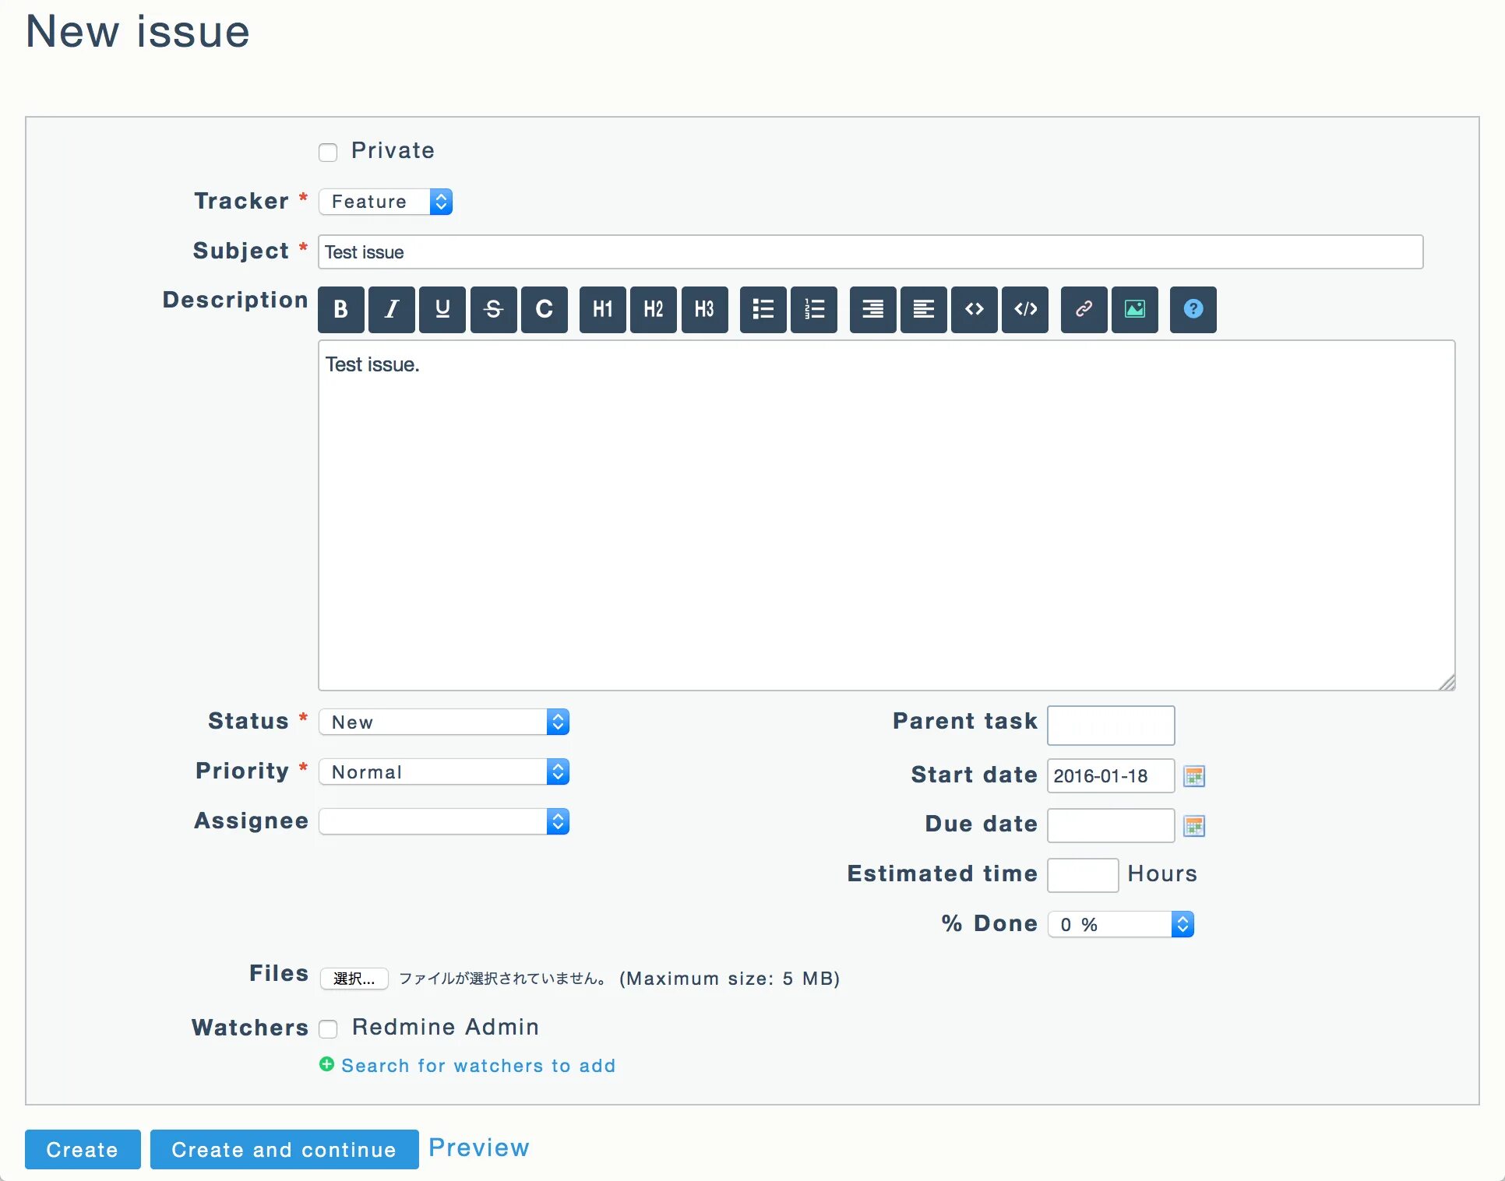Insert image using picture icon

click(1134, 309)
